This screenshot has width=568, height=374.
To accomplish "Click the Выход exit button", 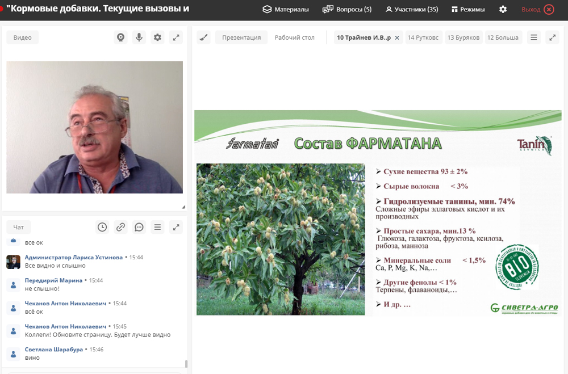I will tap(538, 10).
